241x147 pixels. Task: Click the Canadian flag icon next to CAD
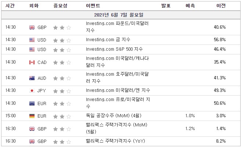[x=32, y=62]
